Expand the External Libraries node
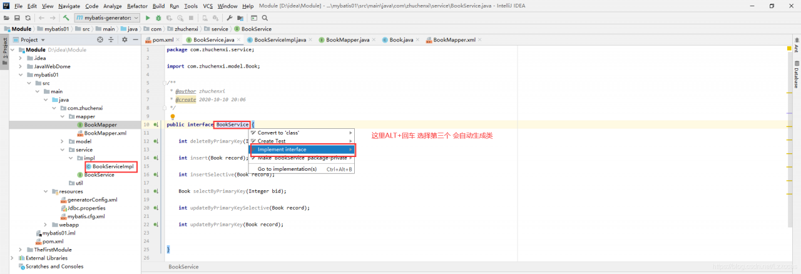The height and width of the screenshot is (274, 801). pyautogui.click(x=13, y=258)
